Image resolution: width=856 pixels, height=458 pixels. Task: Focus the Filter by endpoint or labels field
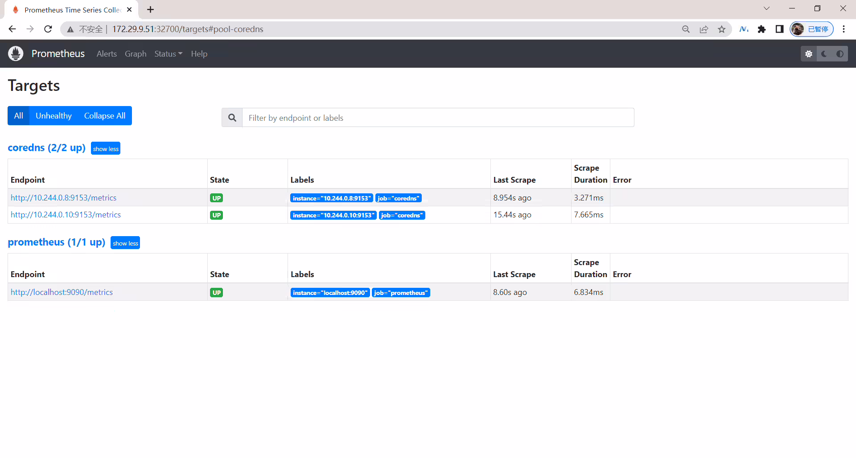[x=438, y=118]
